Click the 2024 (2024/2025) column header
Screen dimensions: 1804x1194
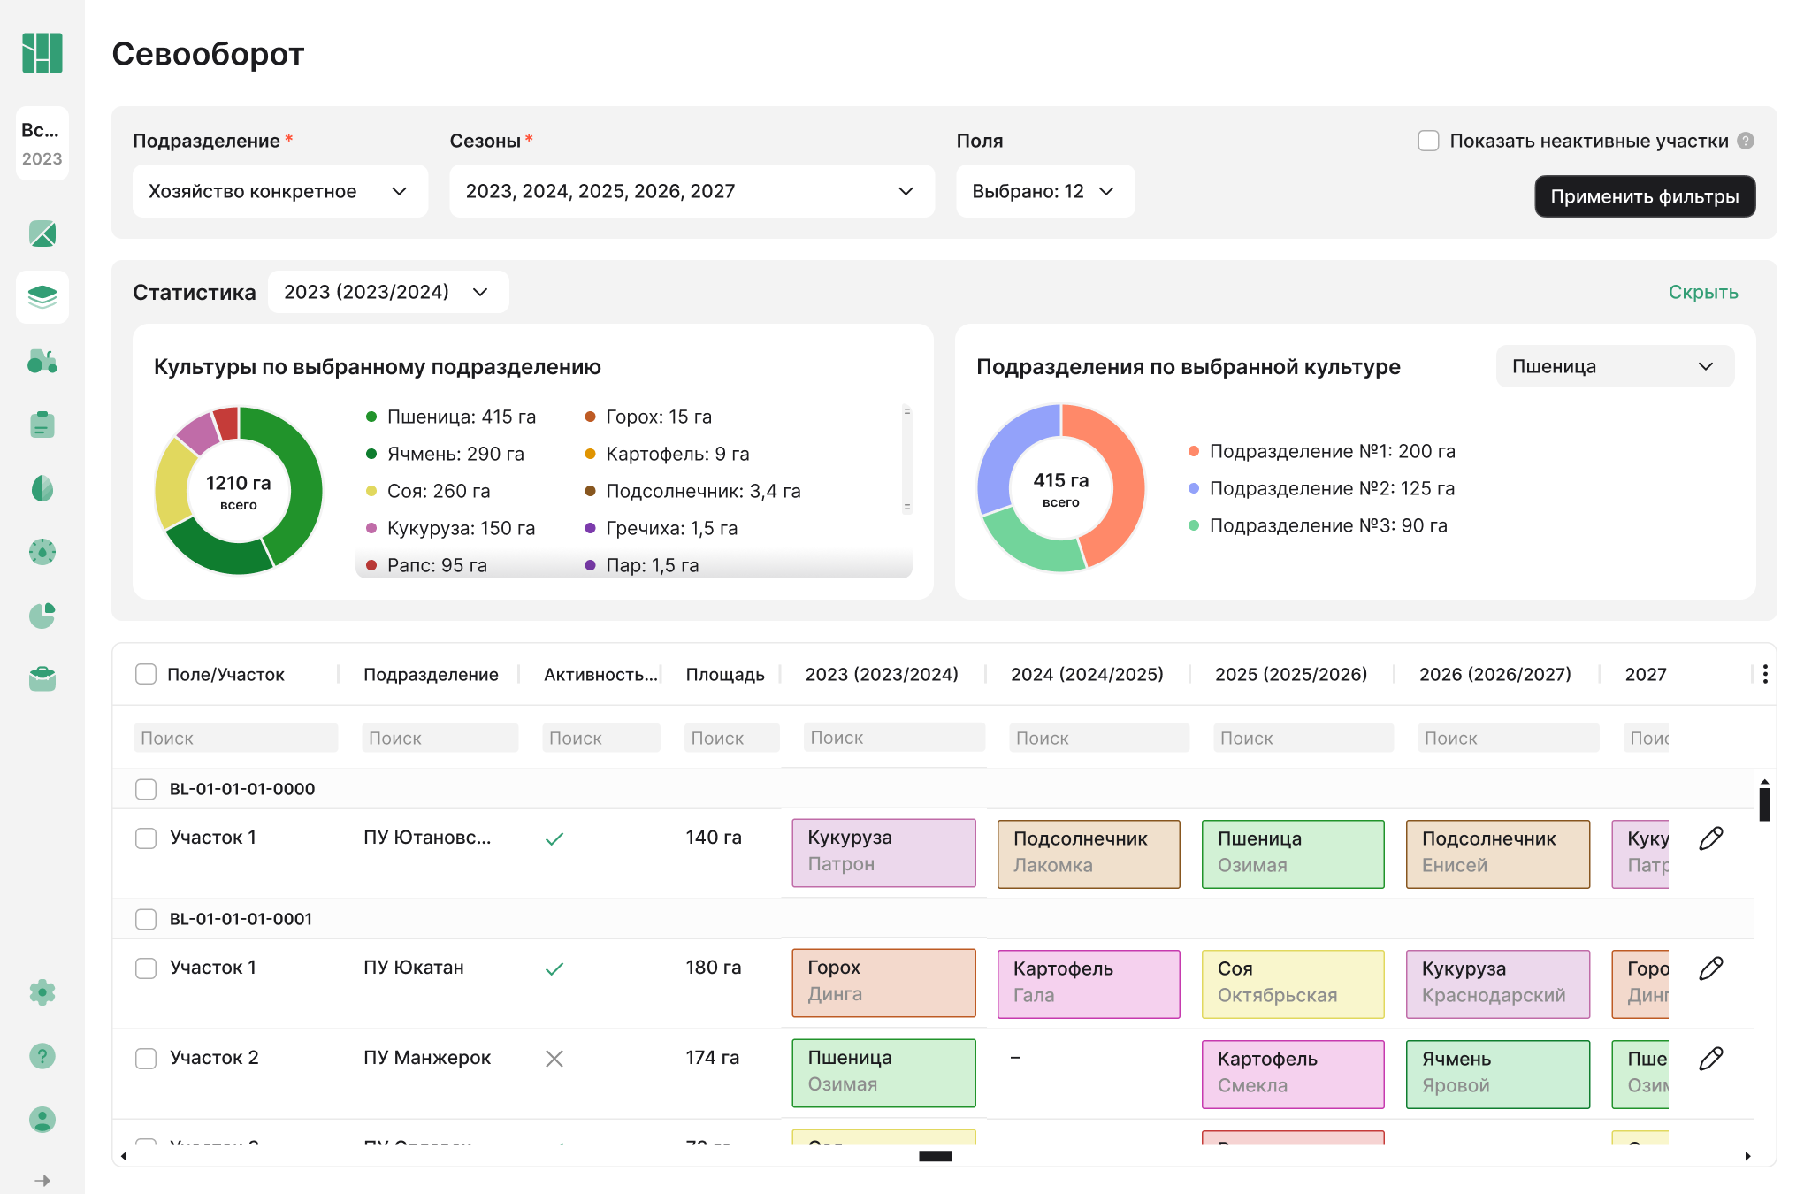1086,674
